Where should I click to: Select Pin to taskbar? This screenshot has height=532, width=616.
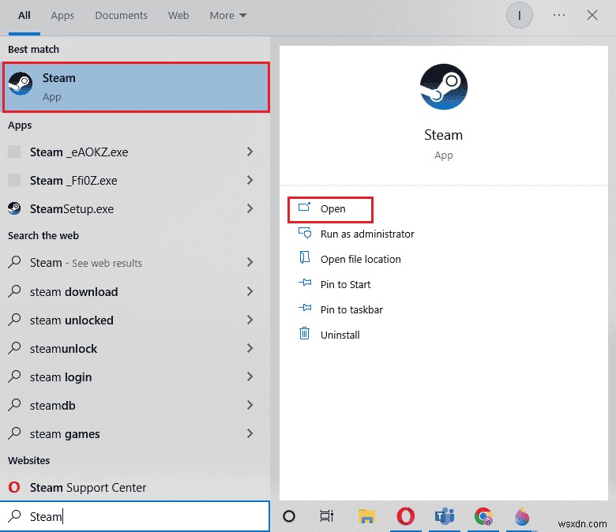tap(351, 309)
